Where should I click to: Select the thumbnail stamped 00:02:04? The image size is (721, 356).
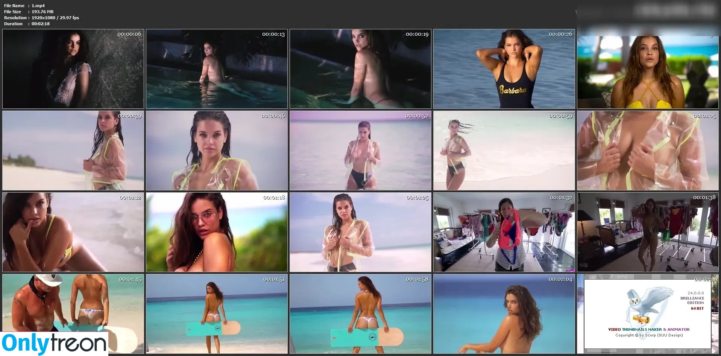pos(504,314)
